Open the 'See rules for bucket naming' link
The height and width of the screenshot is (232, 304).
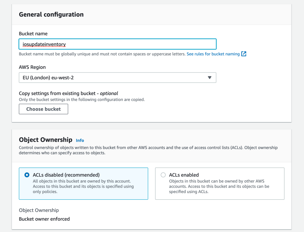213,54
